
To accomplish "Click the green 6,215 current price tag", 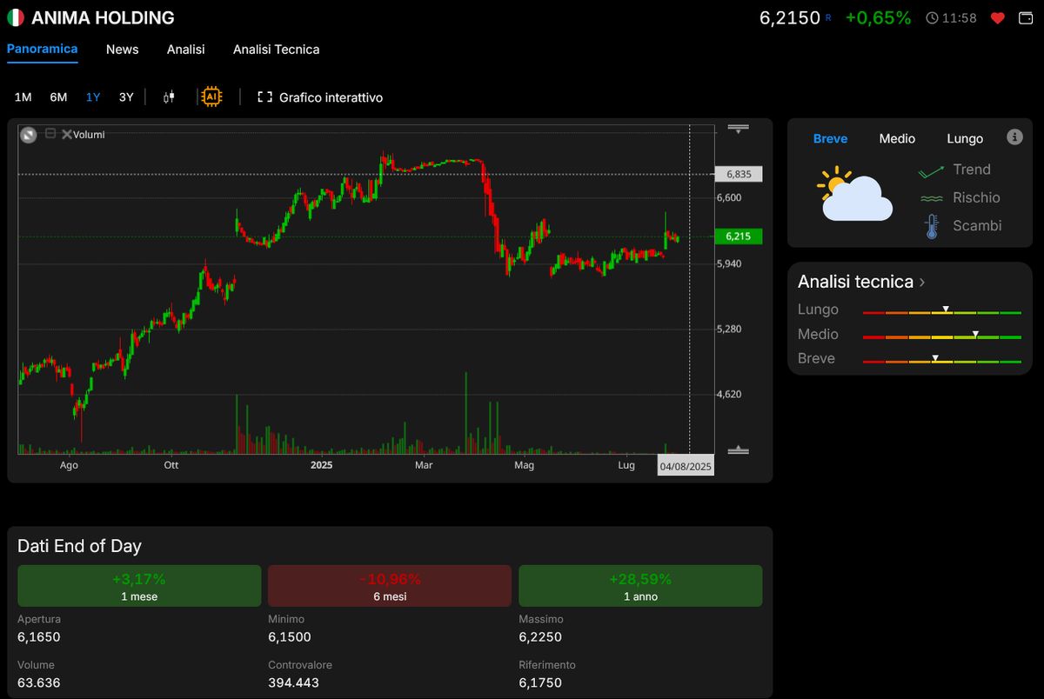I will click(x=739, y=236).
